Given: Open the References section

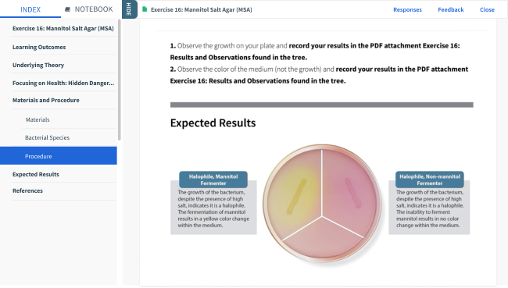Looking at the screenshot, I should (27, 191).
